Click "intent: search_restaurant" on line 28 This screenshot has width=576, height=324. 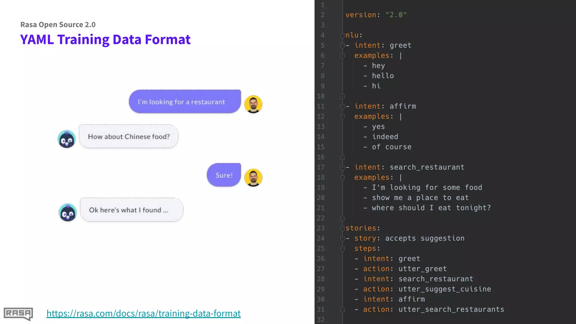pos(414,279)
